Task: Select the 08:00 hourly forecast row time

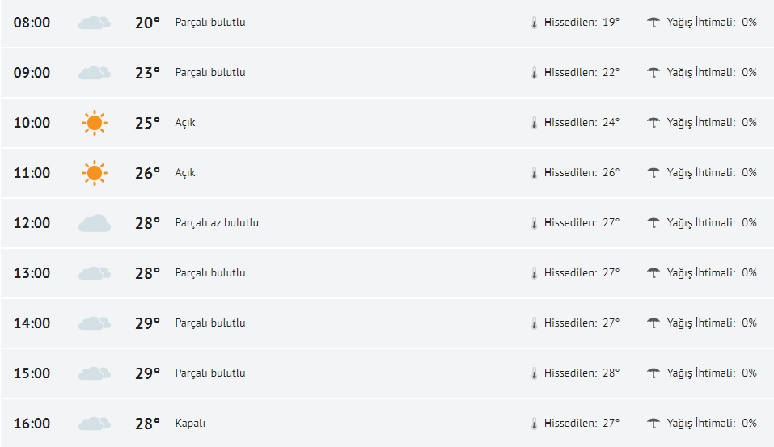Action: 32,23
